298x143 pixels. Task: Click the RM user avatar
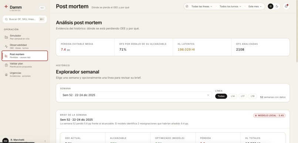pos(6,141)
